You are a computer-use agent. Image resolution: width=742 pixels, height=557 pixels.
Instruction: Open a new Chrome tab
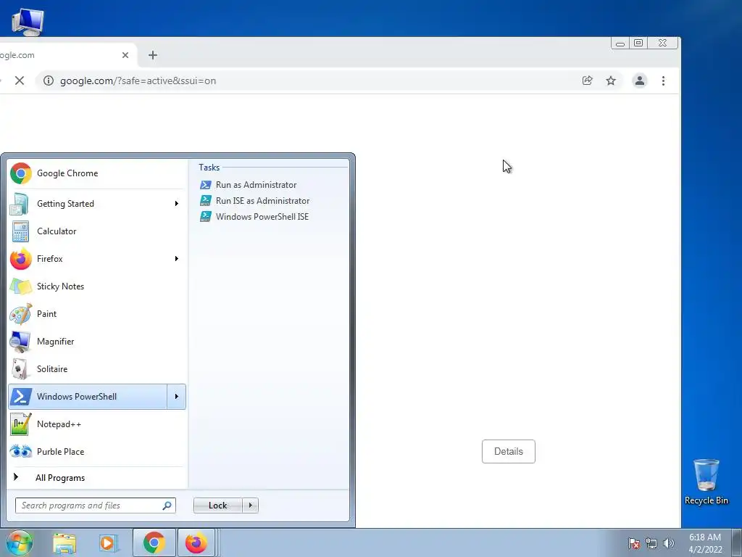[152, 55]
